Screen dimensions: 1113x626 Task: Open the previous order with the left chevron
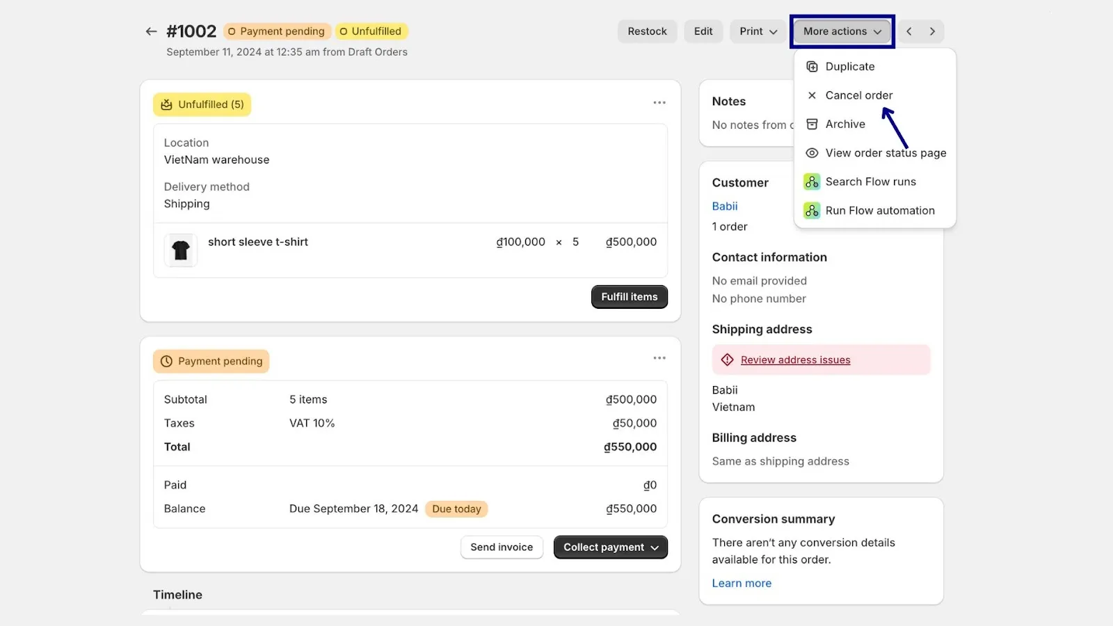908,31
